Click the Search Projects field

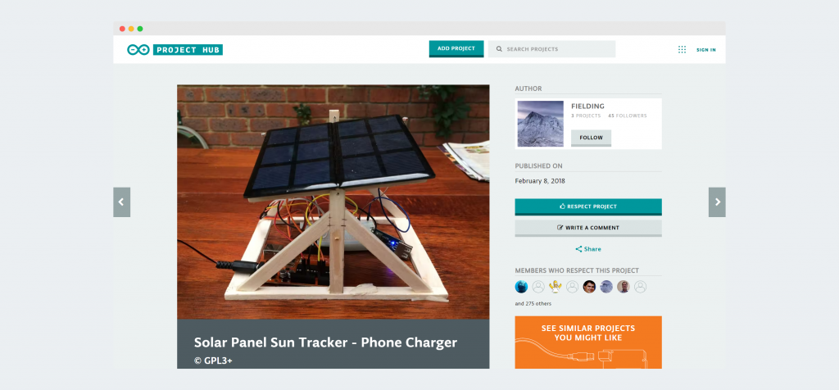pyautogui.click(x=551, y=49)
